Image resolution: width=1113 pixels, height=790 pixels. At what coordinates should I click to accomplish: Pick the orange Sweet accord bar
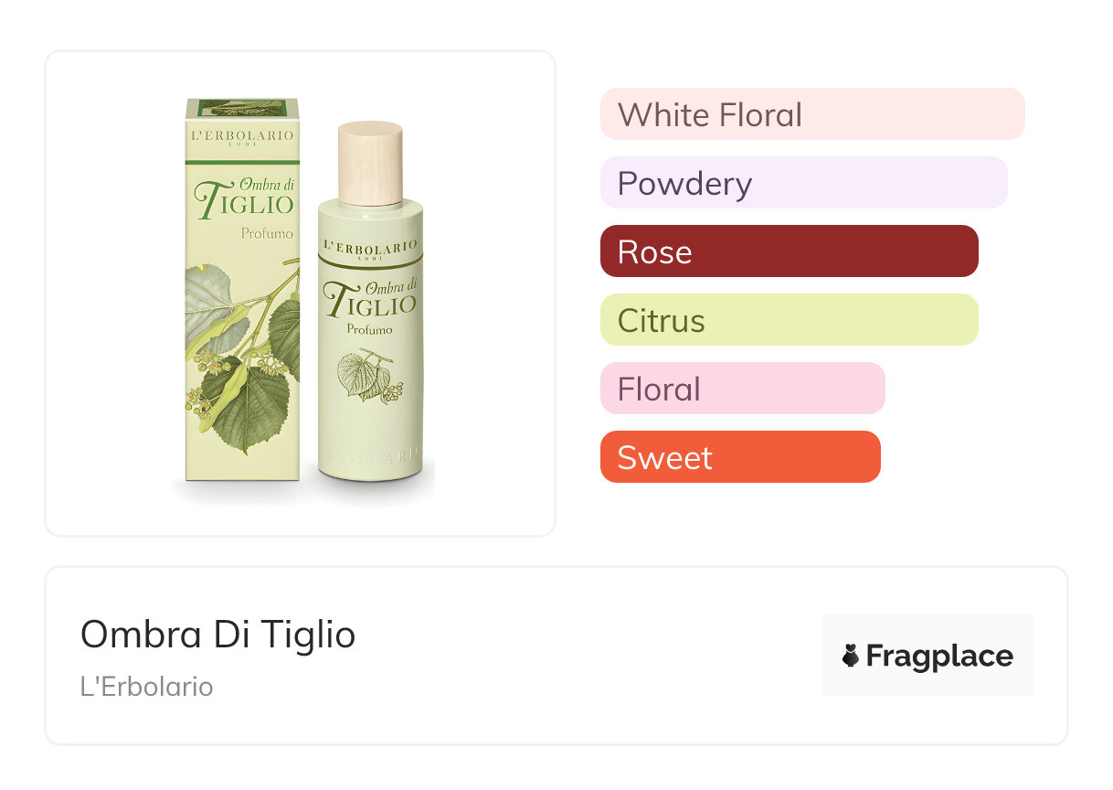(739, 457)
